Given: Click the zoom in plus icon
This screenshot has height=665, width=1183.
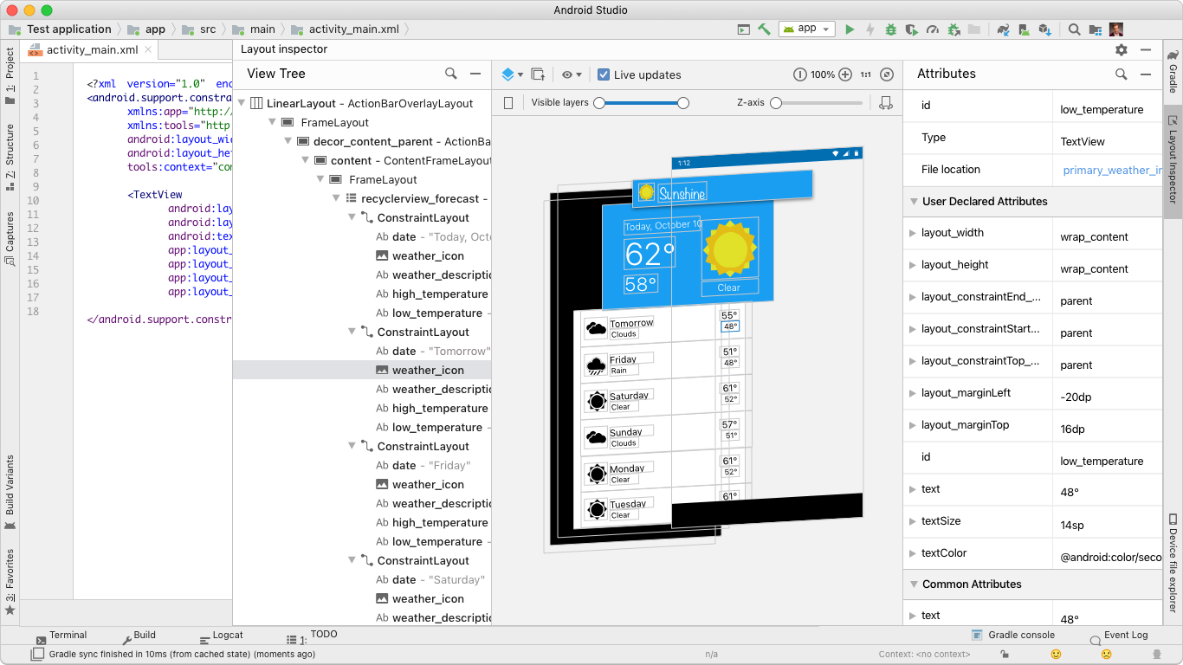Looking at the screenshot, I should (x=845, y=75).
